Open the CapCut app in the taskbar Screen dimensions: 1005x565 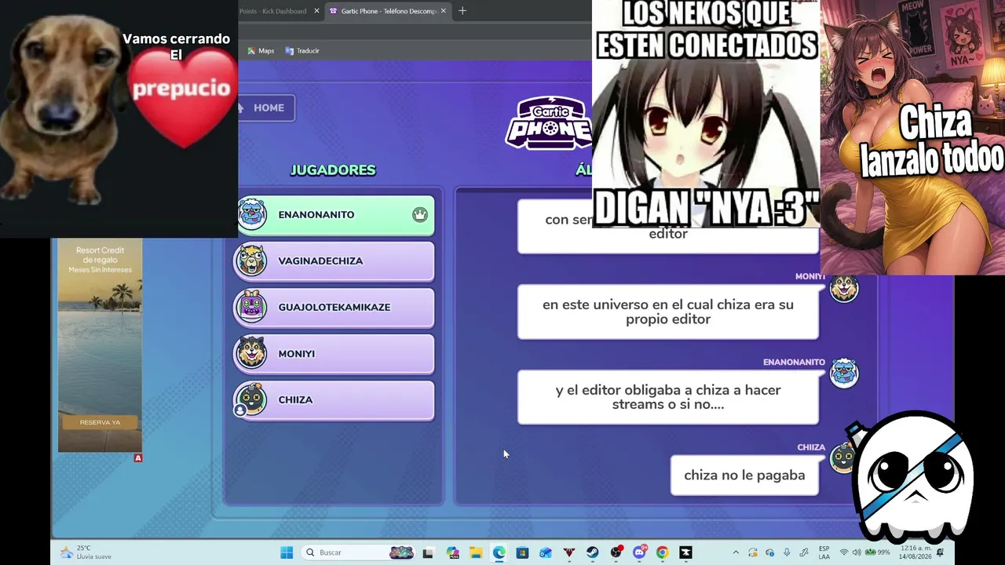coord(686,552)
